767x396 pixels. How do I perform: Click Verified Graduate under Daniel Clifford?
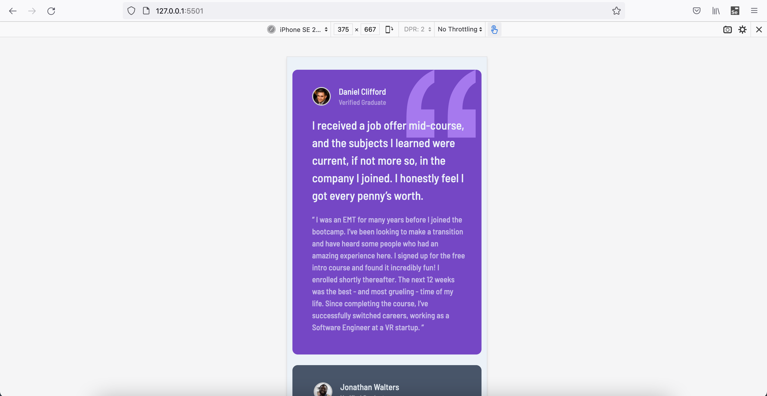[x=362, y=103]
